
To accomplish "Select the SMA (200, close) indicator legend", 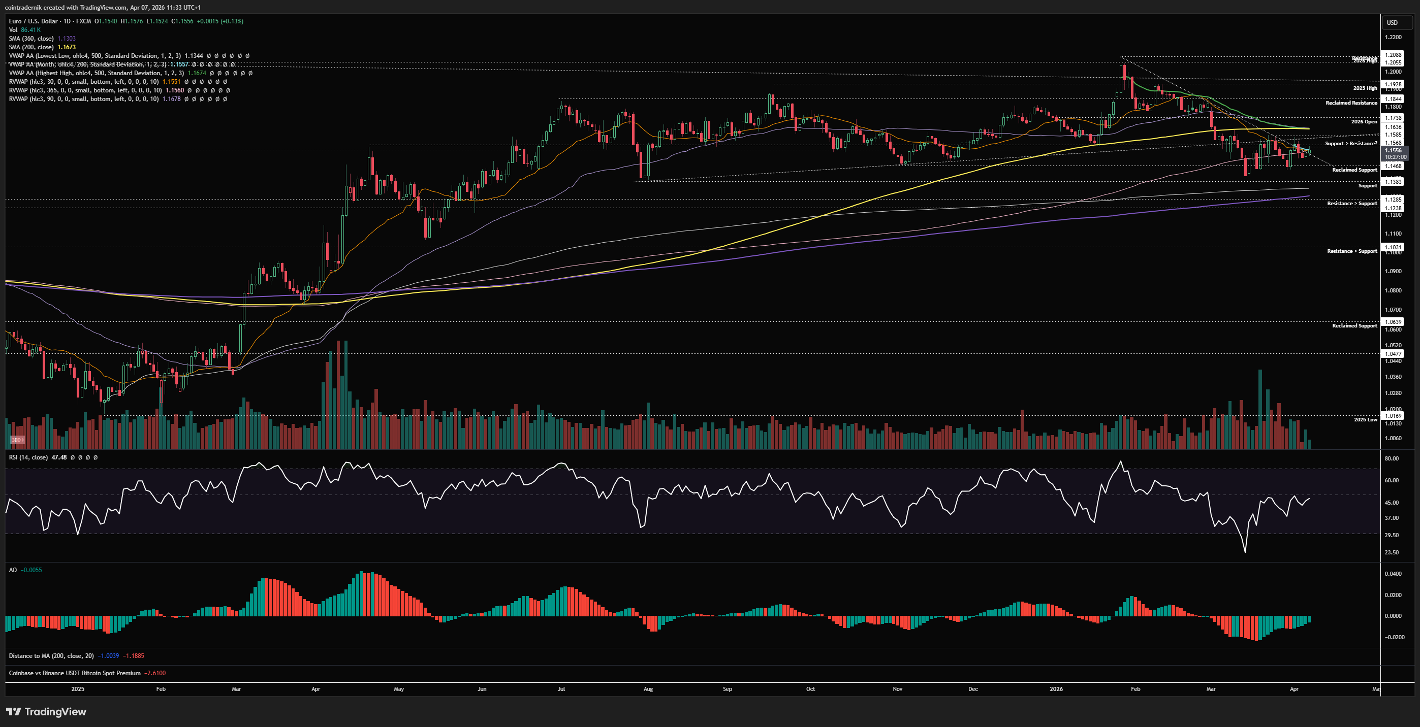I will (x=31, y=47).
